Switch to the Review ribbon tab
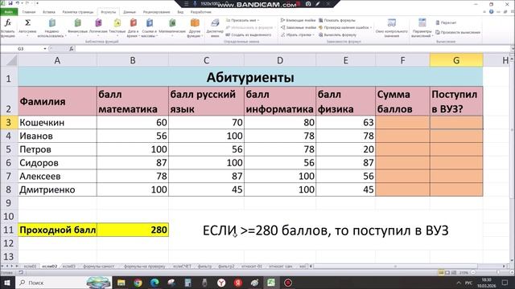The image size is (515, 289). coord(156,12)
